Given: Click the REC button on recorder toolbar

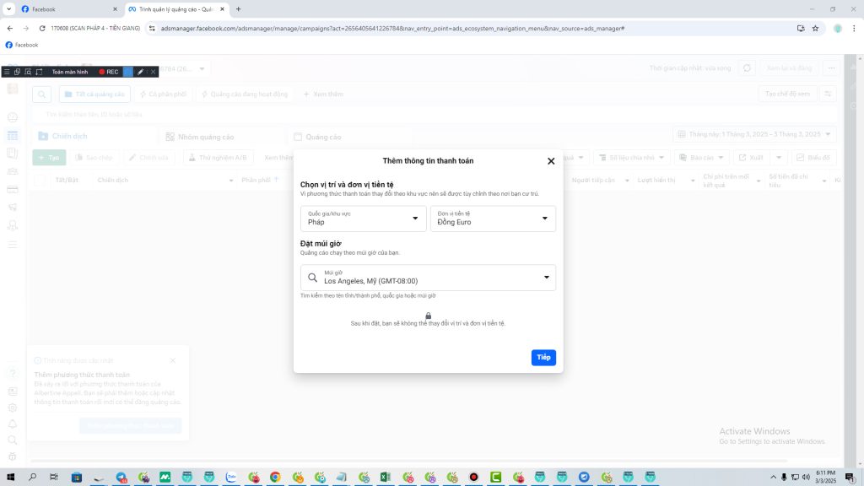Looking at the screenshot, I should [x=108, y=73].
